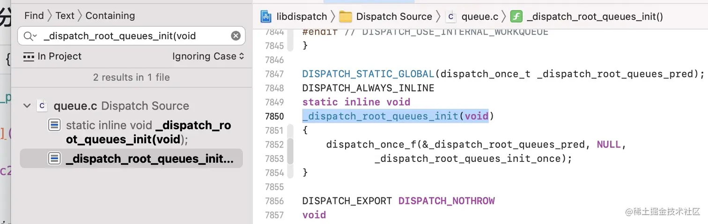708x224 pixels.
Task: Click the NULL keyword on line 7852
Action: [609, 144]
